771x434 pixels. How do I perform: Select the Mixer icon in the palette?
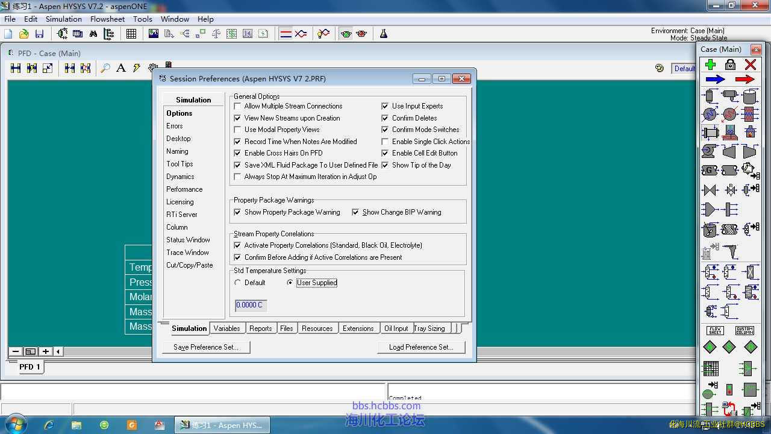[710, 209]
